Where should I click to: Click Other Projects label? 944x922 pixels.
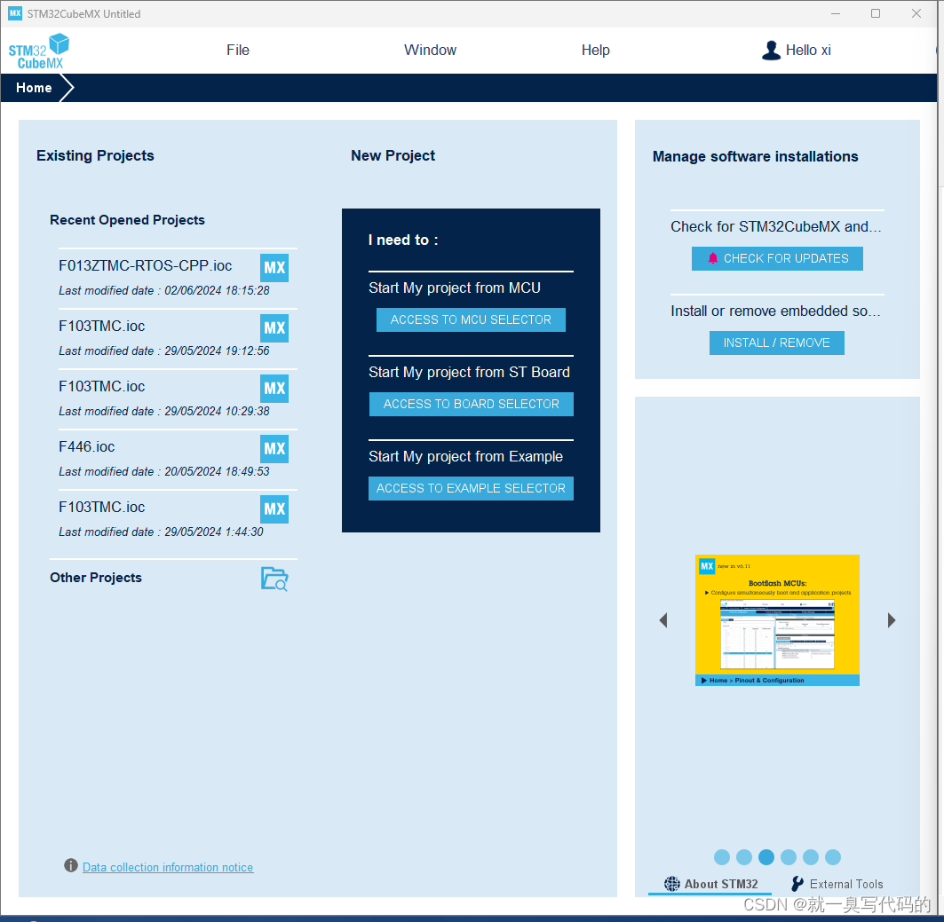(96, 578)
